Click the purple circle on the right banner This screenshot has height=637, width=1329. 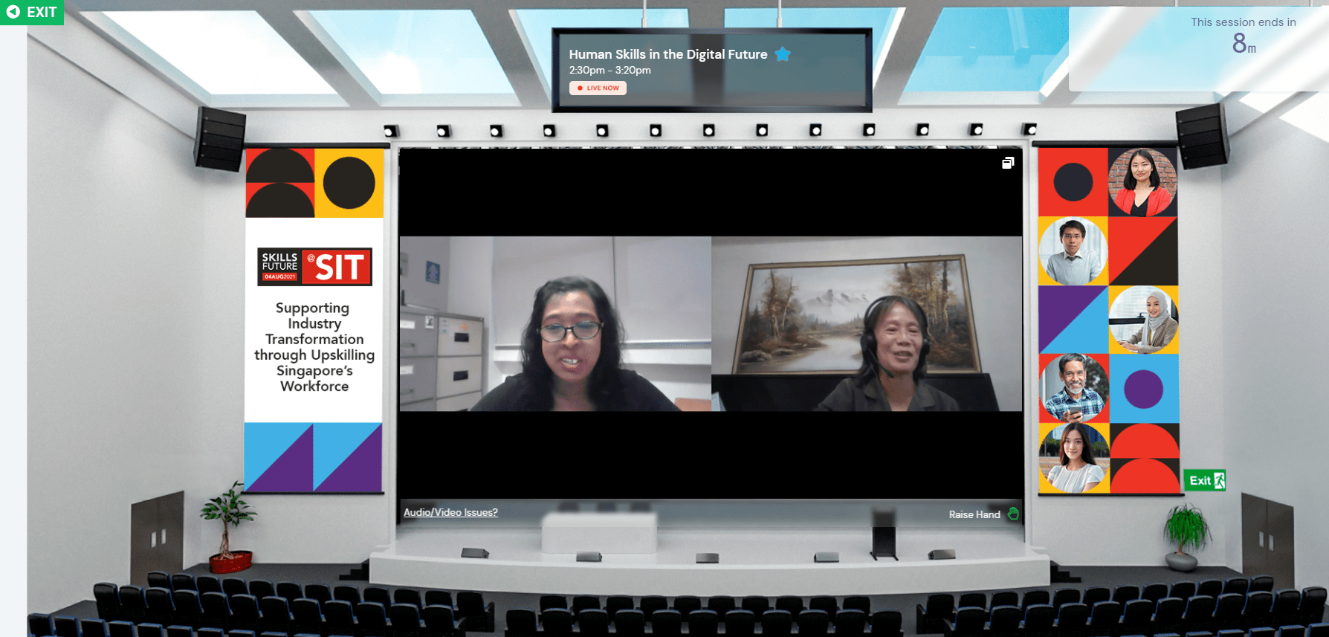tap(1143, 389)
